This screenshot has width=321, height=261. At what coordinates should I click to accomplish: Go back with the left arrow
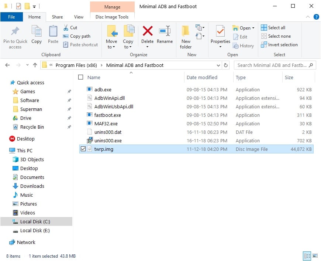[x=7, y=65]
